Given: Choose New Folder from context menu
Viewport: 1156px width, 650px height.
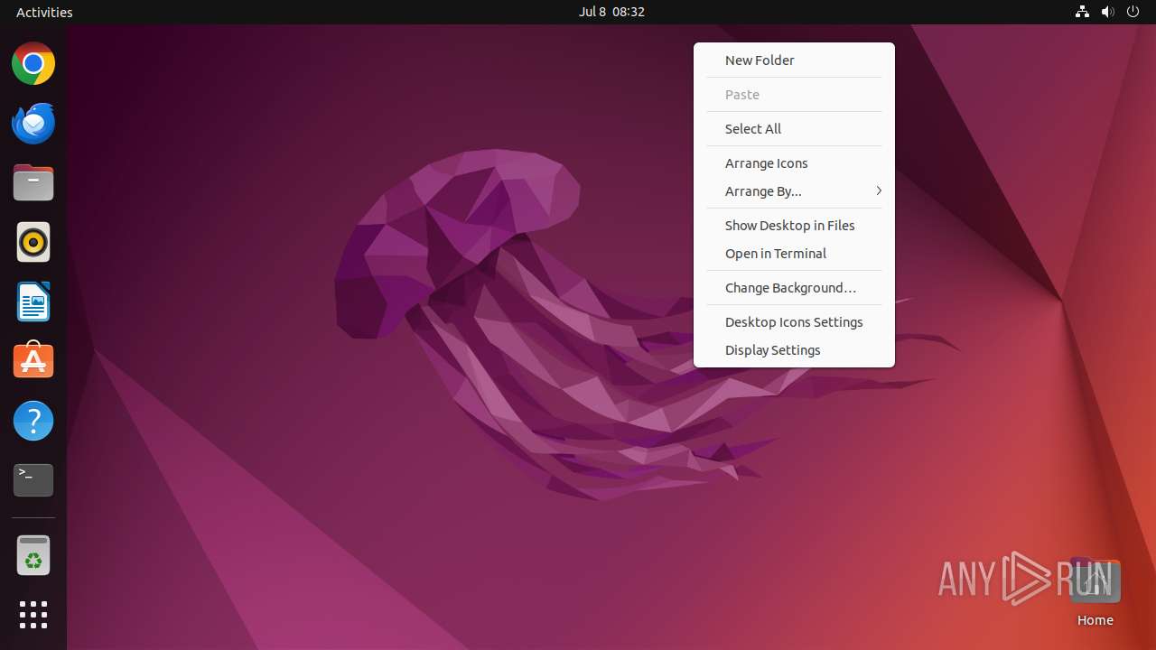Looking at the screenshot, I should point(794,60).
